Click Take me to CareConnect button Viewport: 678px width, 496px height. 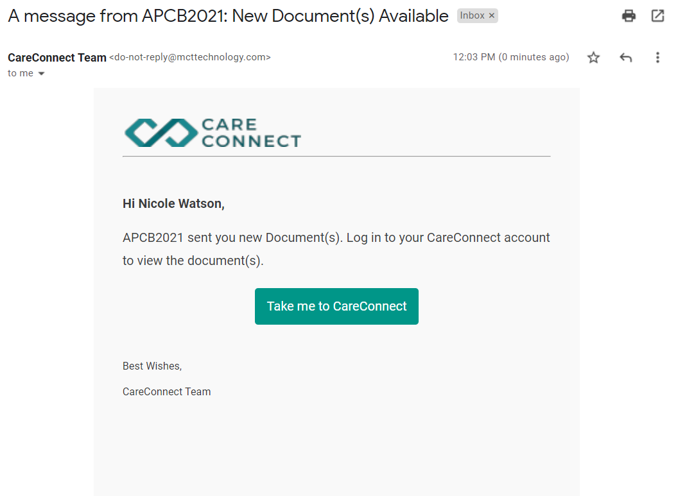pos(336,306)
